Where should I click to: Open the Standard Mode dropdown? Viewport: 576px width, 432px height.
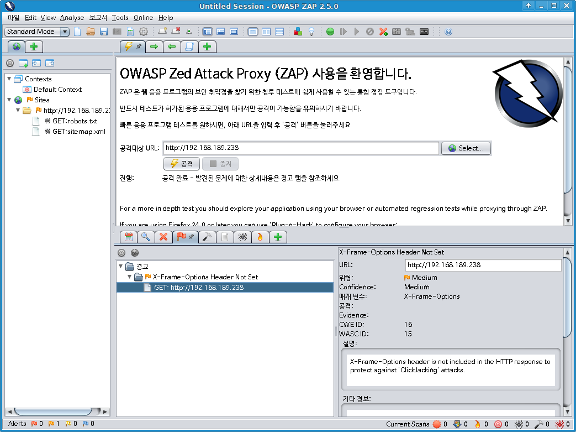pos(37,32)
